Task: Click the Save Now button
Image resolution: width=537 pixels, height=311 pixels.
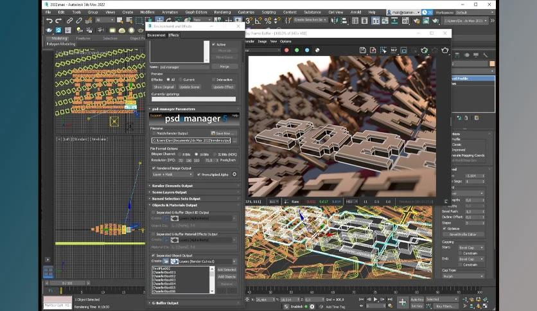Action: click(224, 133)
